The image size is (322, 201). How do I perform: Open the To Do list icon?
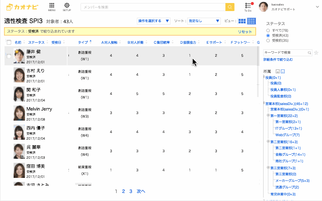[248, 6]
